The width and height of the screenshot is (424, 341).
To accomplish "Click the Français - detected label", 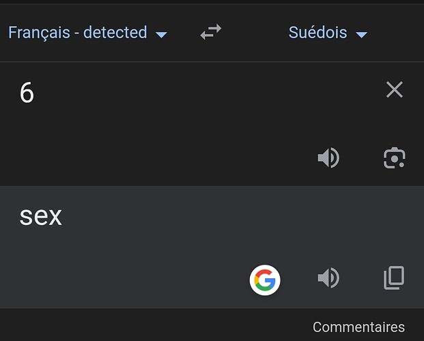I will pos(78,33).
